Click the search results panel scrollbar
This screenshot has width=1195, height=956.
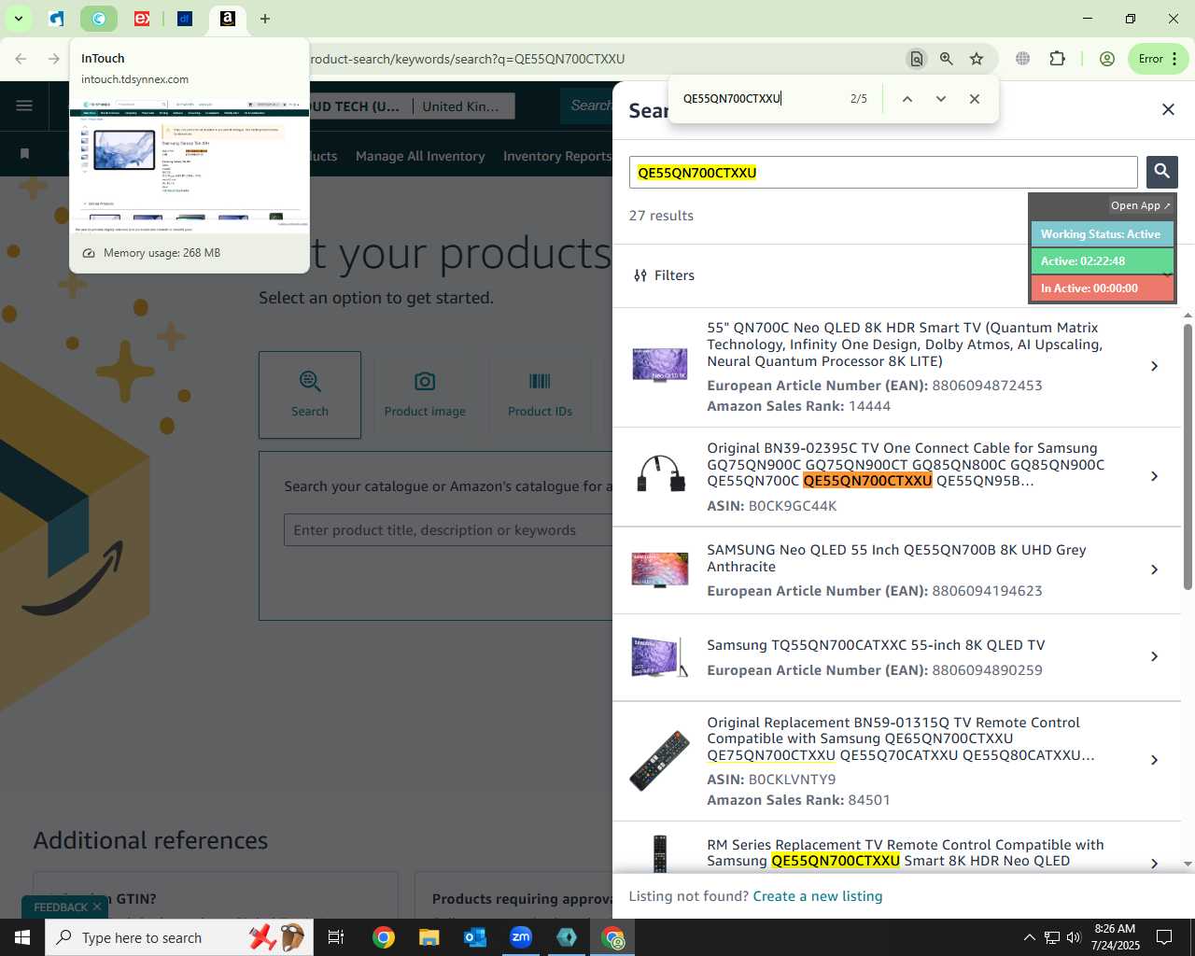(x=1188, y=457)
